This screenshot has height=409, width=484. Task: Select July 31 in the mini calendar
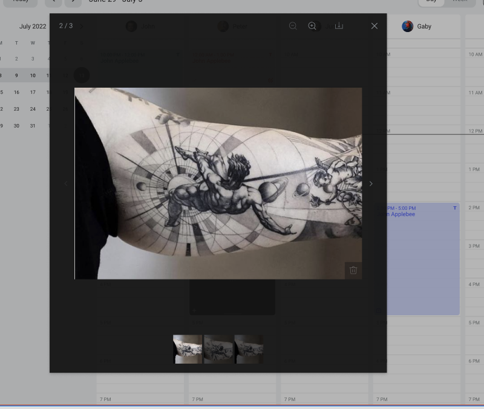tap(33, 126)
